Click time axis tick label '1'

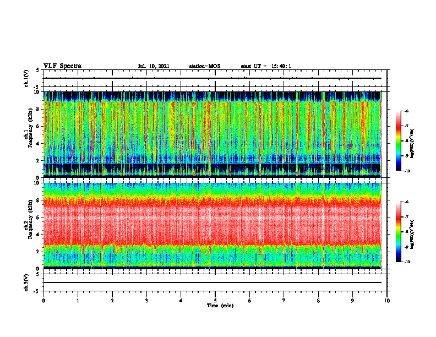[x=78, y=301]
